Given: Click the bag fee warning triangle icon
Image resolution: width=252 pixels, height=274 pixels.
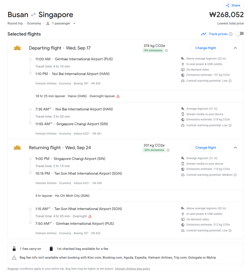Looking at the screenshot, I should [14, 258].
